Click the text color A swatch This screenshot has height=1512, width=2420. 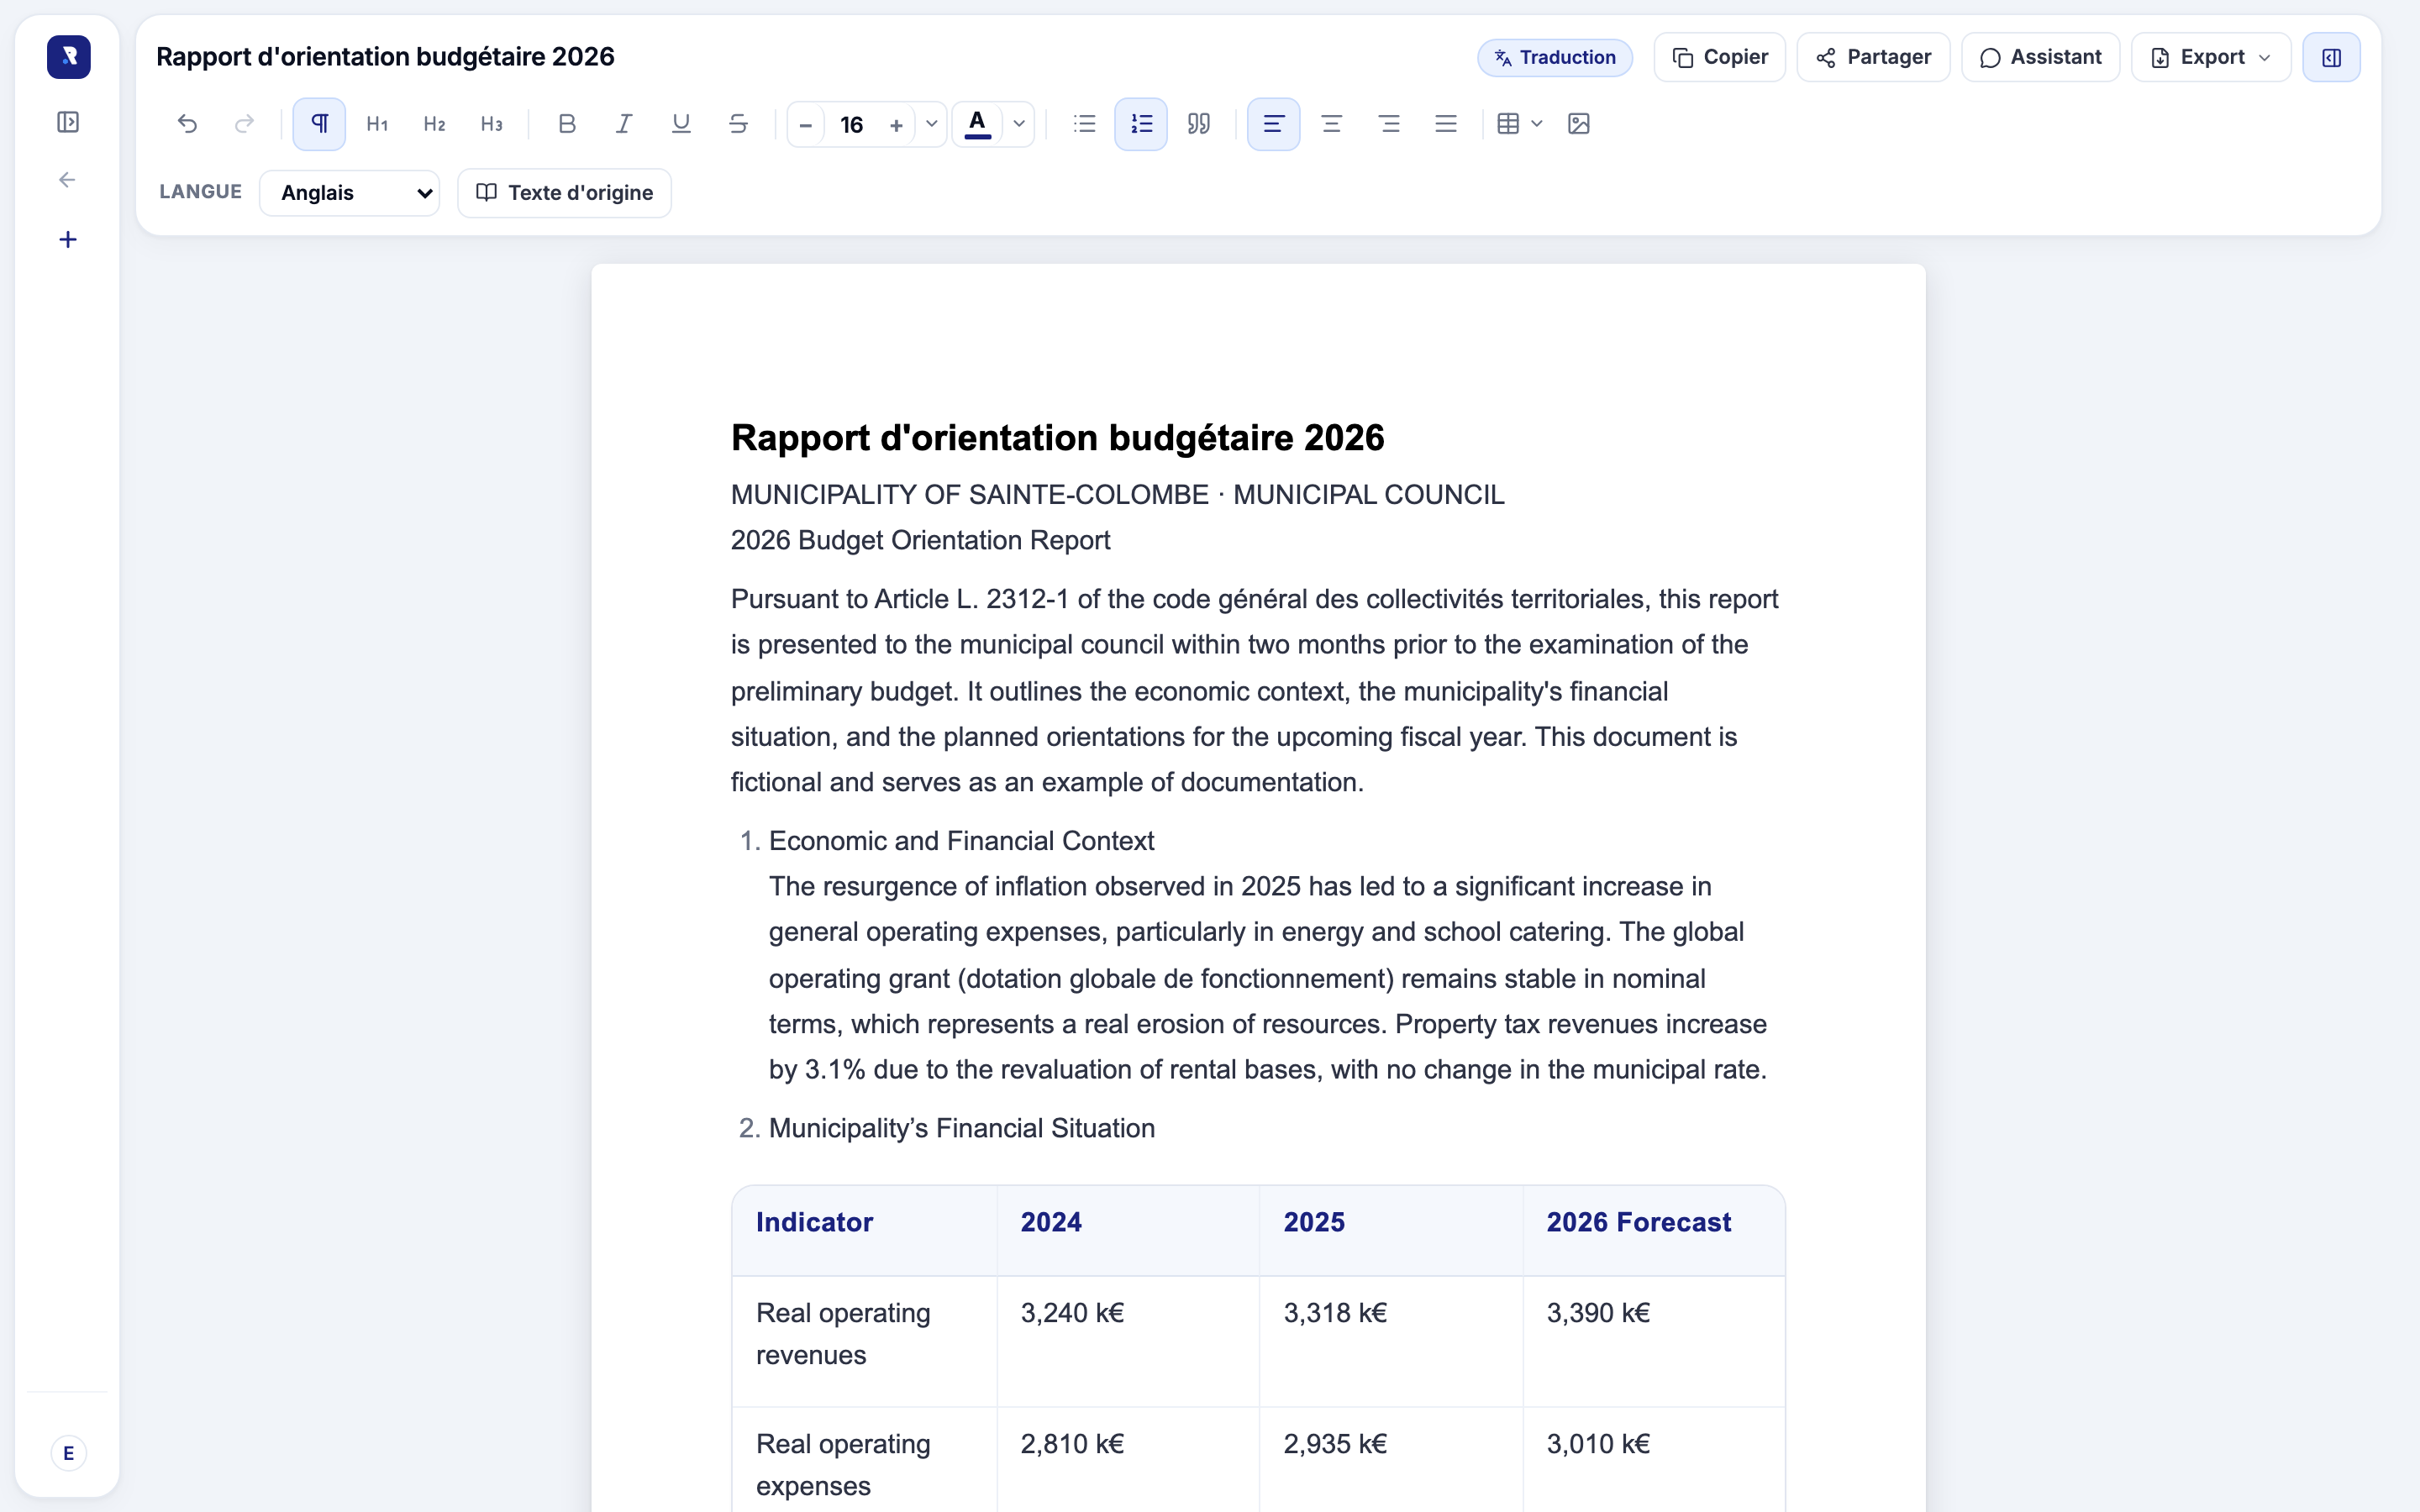[978, 124]
